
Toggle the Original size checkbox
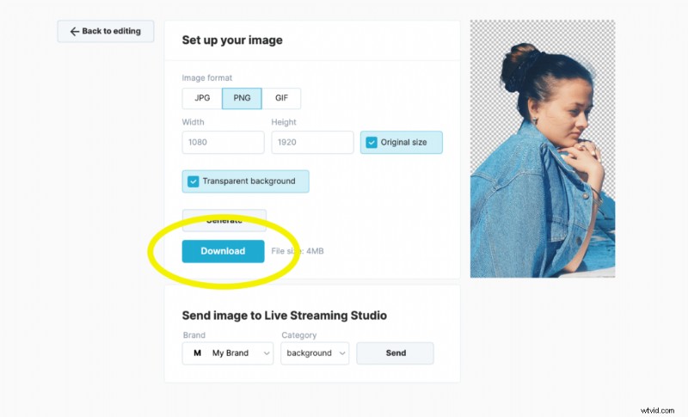click(372, 143)
